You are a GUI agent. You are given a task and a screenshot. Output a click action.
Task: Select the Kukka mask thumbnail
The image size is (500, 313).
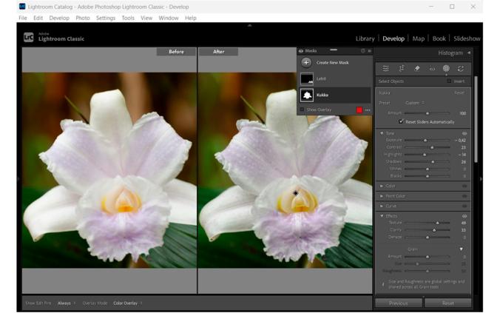point(307,95)
